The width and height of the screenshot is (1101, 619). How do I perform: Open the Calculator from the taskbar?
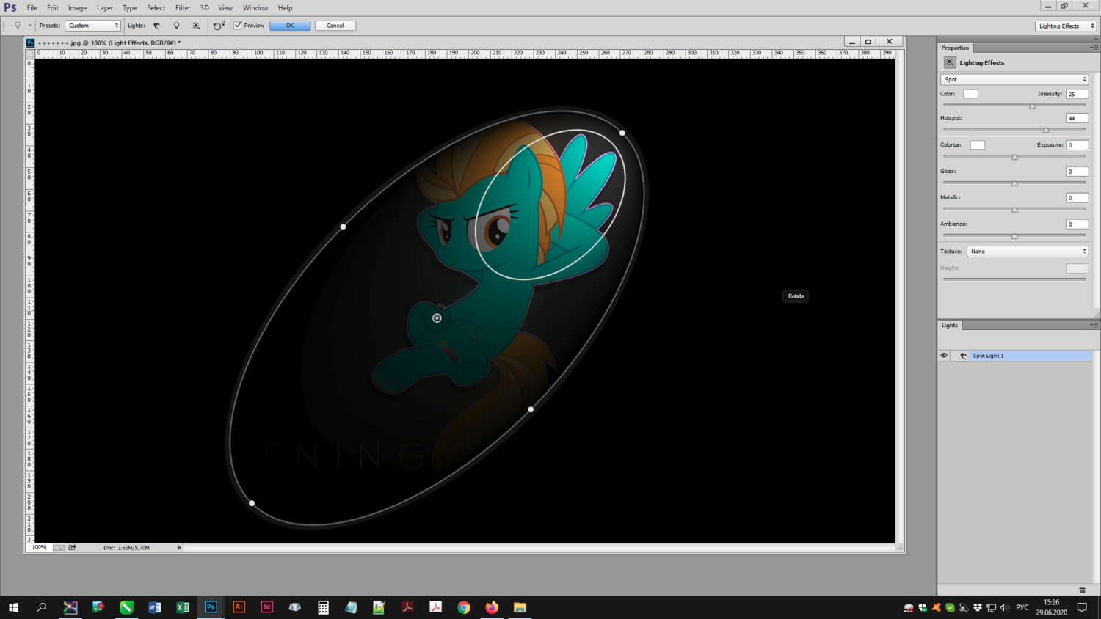tap(323, 607)
